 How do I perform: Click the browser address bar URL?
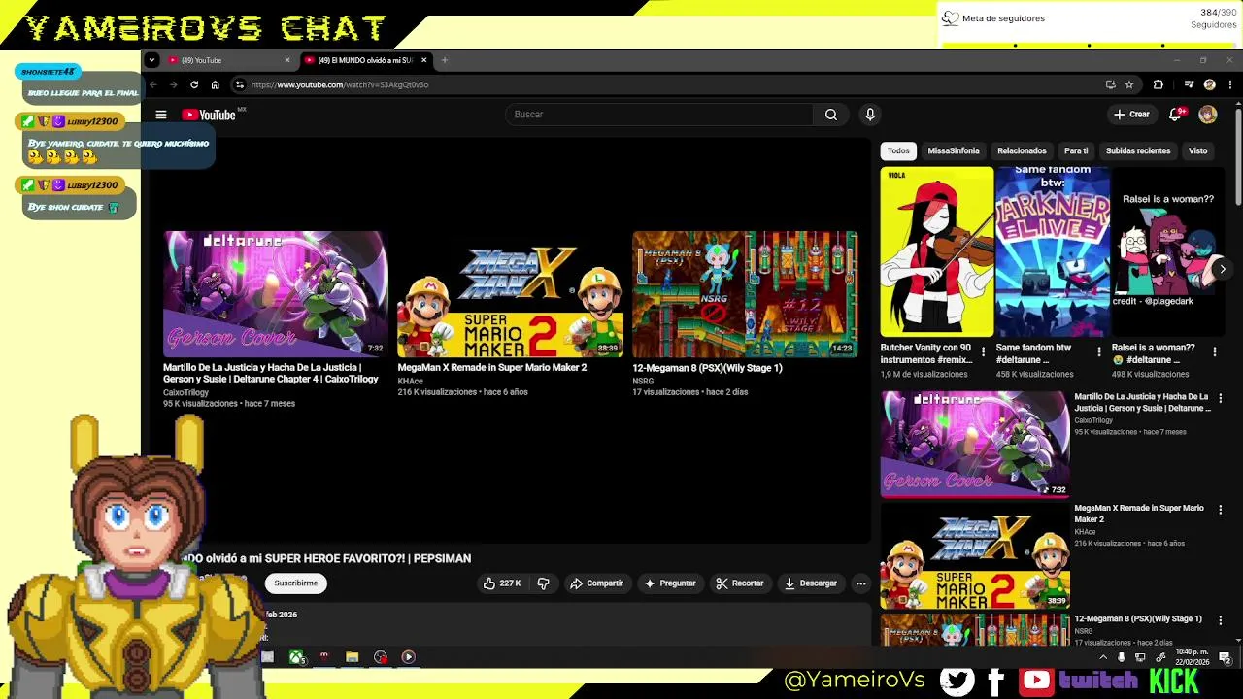tap(339, 84)
